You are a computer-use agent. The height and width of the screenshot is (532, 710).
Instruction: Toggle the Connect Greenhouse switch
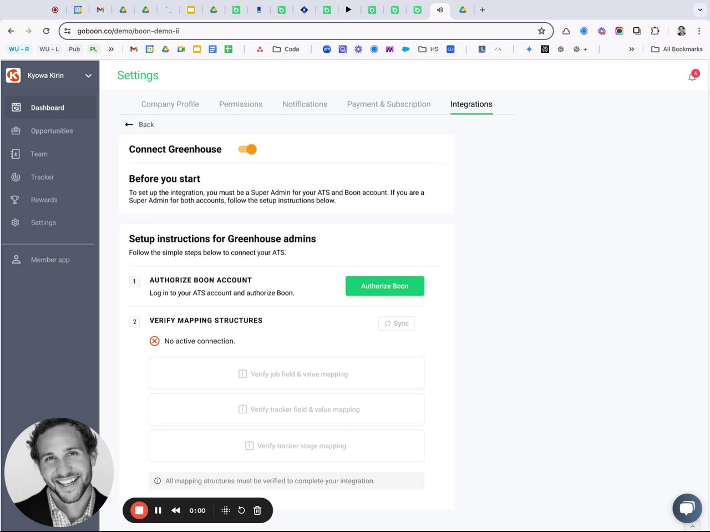click(x=247, y=149)
